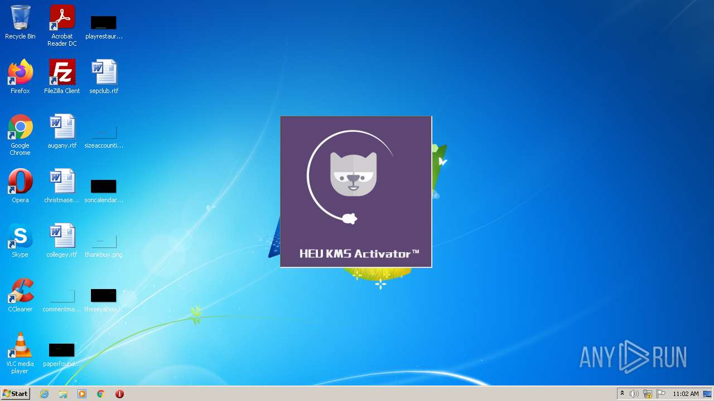Click the 11:02 AM system clock

[x=686, y=394]
